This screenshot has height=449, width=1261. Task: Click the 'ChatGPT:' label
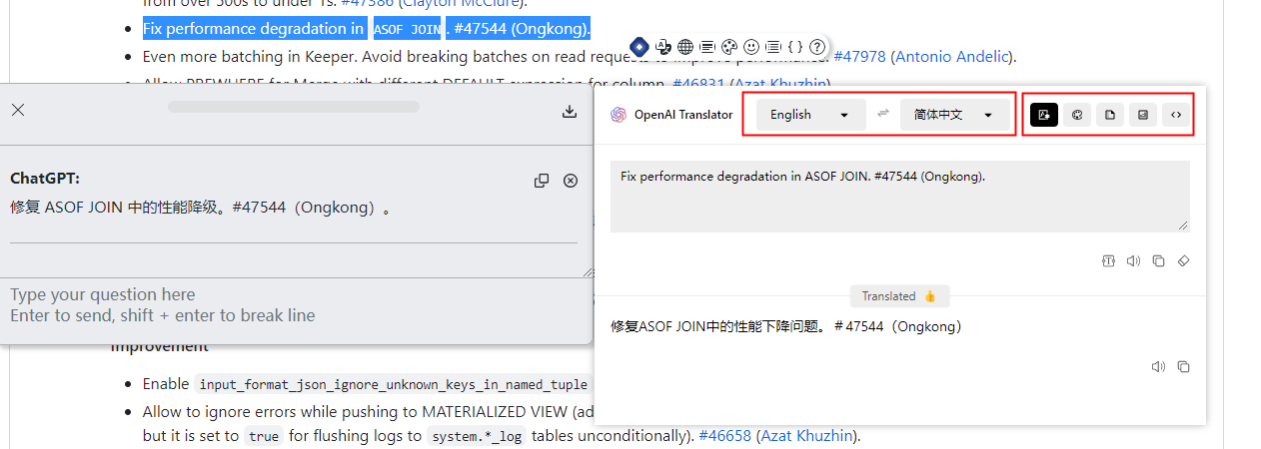45,178
